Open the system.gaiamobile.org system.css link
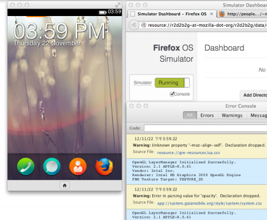The height and width of the screenshot is (220, 267). 210,203
